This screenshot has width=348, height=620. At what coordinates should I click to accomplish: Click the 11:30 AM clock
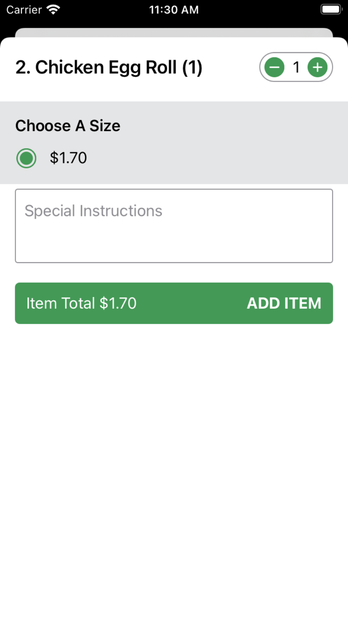[174, 9]
